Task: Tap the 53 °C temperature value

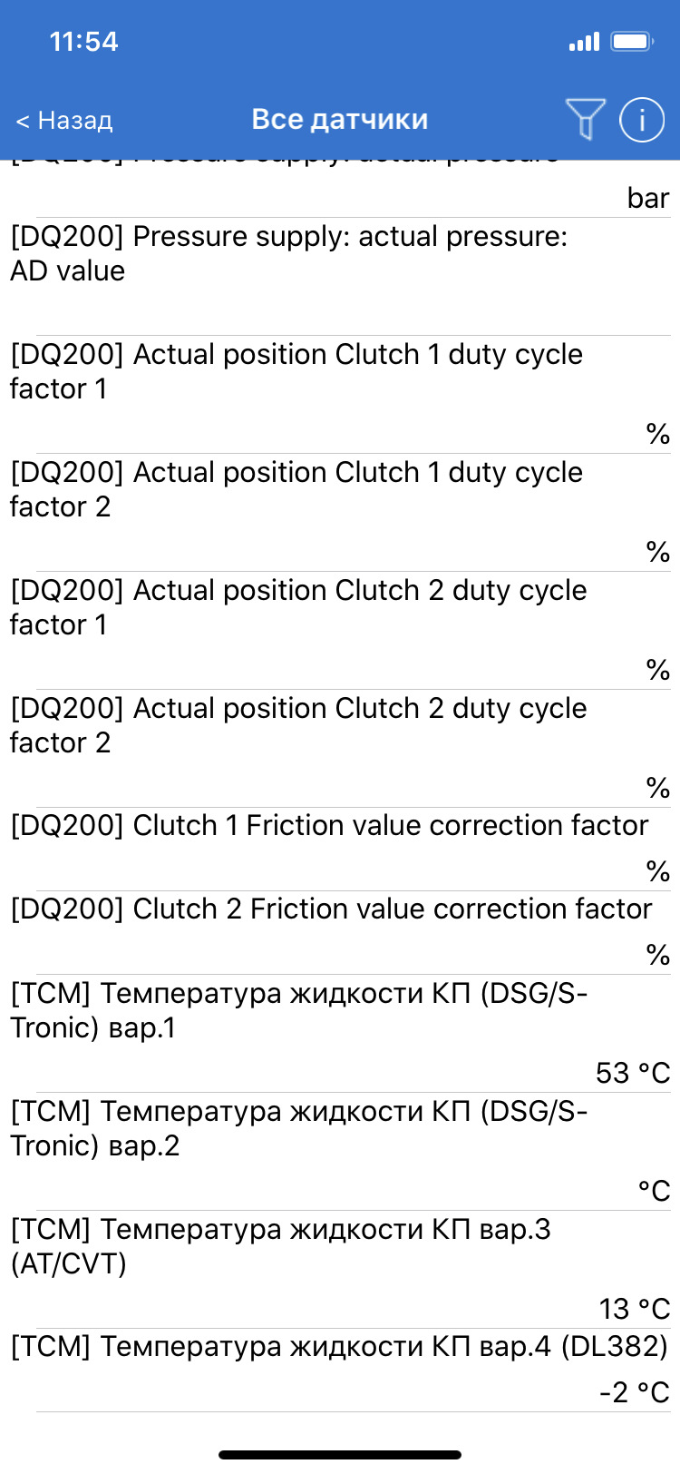Action: [633, 1073]
